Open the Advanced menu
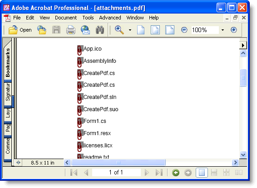 coord(110,18)
